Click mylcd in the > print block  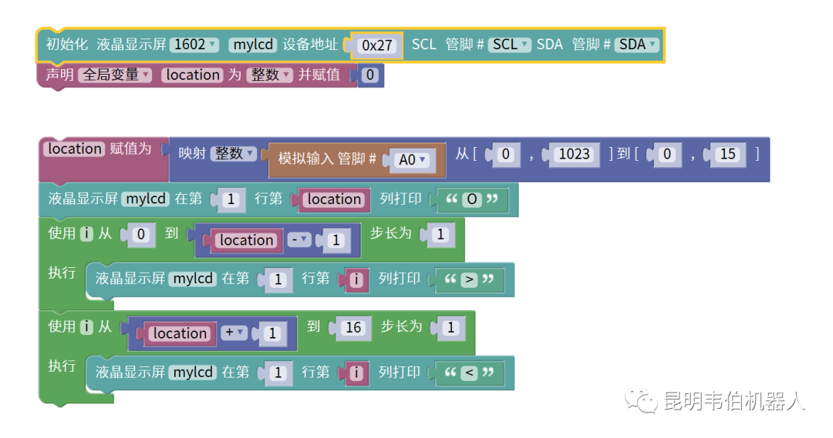pyautogui.click(x=193, y=279)
